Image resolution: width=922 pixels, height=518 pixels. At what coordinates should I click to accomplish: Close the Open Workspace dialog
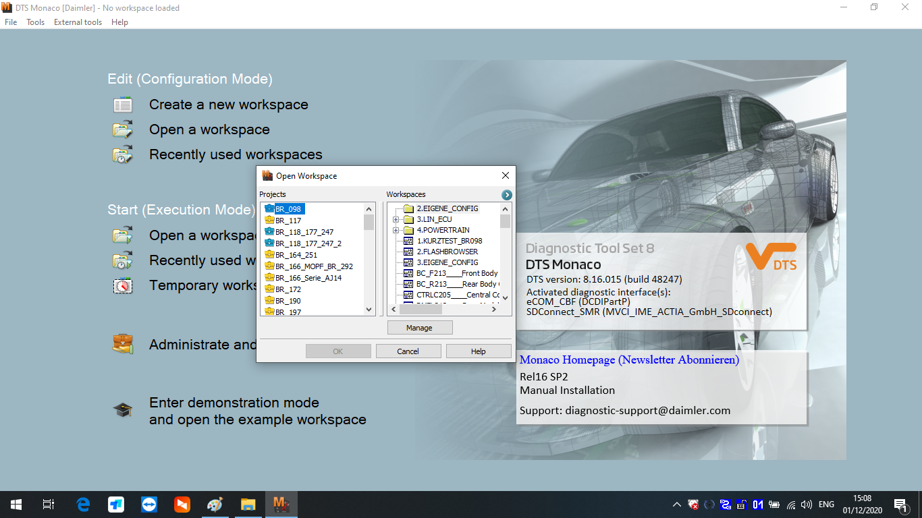coord(506,175)
